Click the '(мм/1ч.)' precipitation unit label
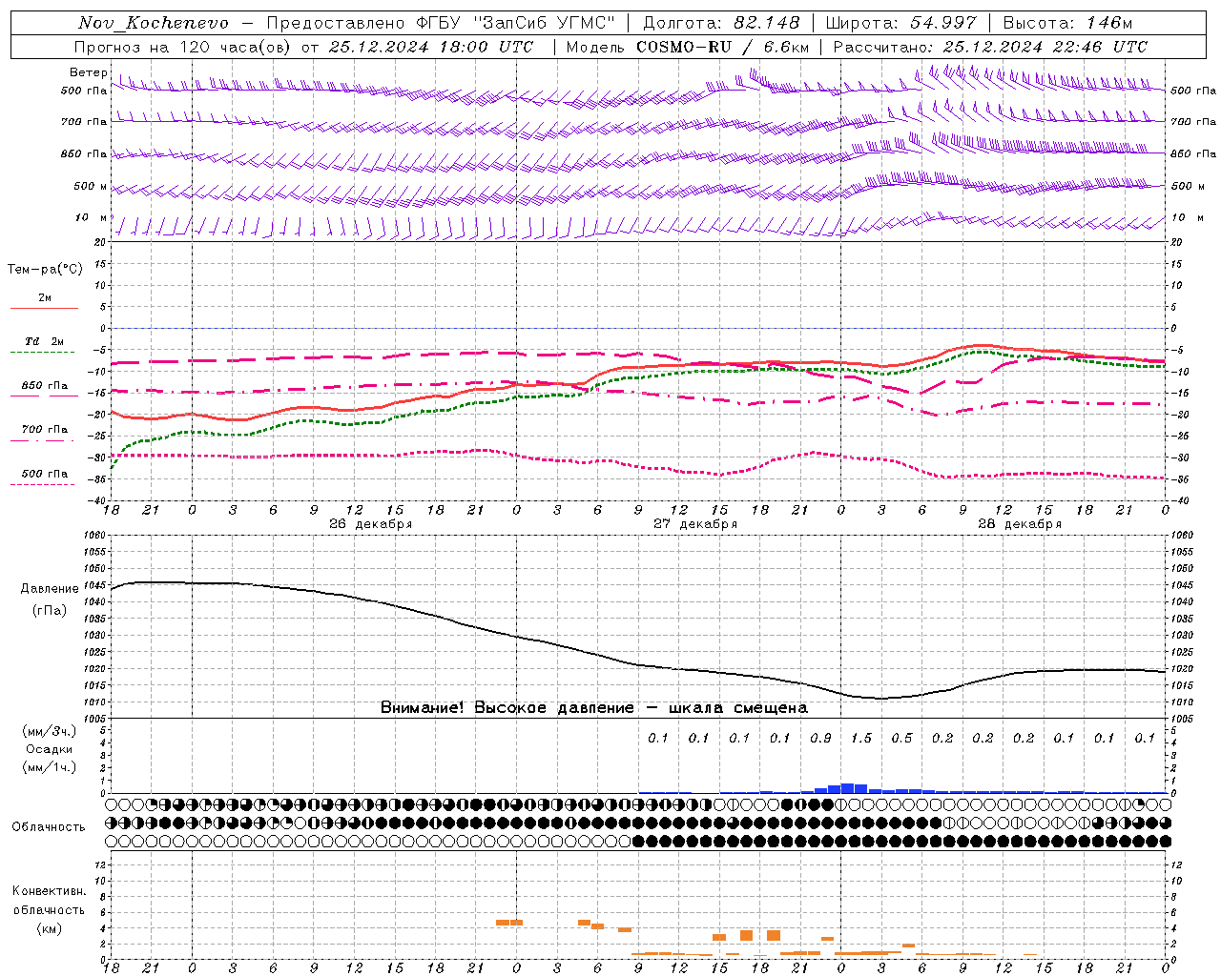The width and height of the screenshot is (1221, 976). 50,767
